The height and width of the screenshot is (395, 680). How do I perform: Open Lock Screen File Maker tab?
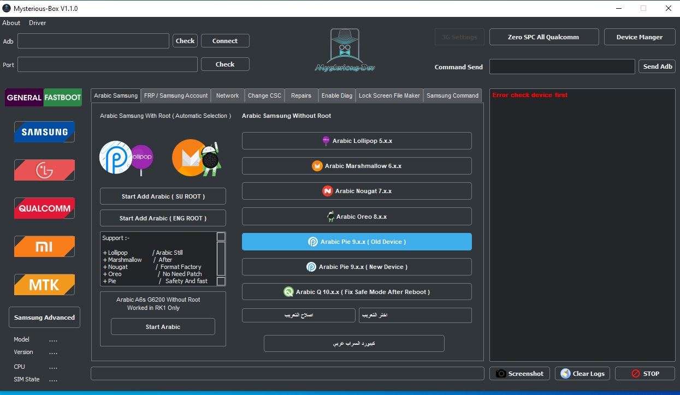[x=389, y=95]
